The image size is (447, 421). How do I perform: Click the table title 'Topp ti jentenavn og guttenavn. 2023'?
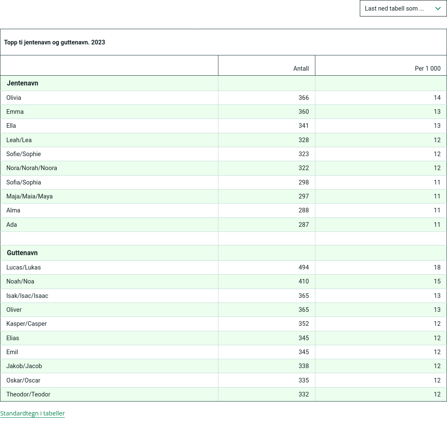(55, 42)
